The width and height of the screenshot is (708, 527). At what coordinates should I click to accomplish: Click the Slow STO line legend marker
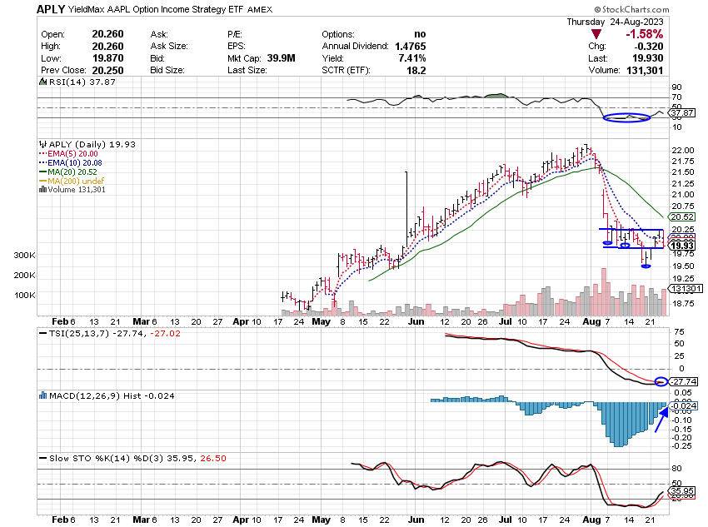42,458
